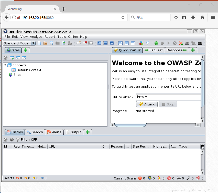Click the Export Context icon in Sites panel
Image resolution: width=218 pixels, height=193 pixels.
[x=24, y=58]
